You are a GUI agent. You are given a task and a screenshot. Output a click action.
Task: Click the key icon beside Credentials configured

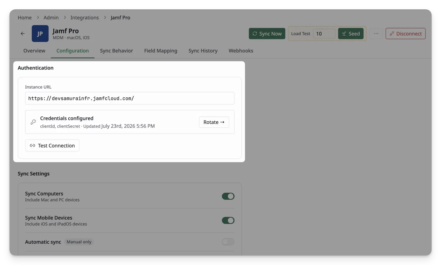pyautogui.click(x=33, y=122)
